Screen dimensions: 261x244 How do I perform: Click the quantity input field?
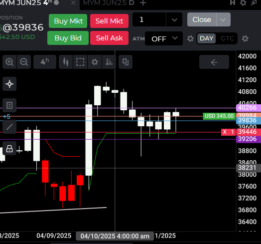[149, 19]
